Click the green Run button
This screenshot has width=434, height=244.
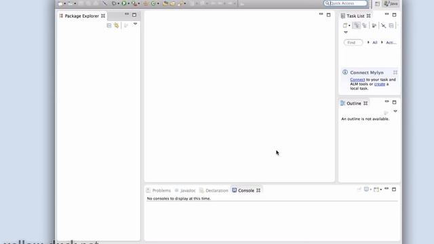pyautogui.click(x=124, y=3)
